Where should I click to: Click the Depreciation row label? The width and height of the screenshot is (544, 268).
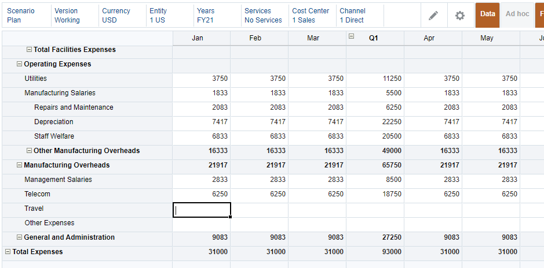[54, 122]
